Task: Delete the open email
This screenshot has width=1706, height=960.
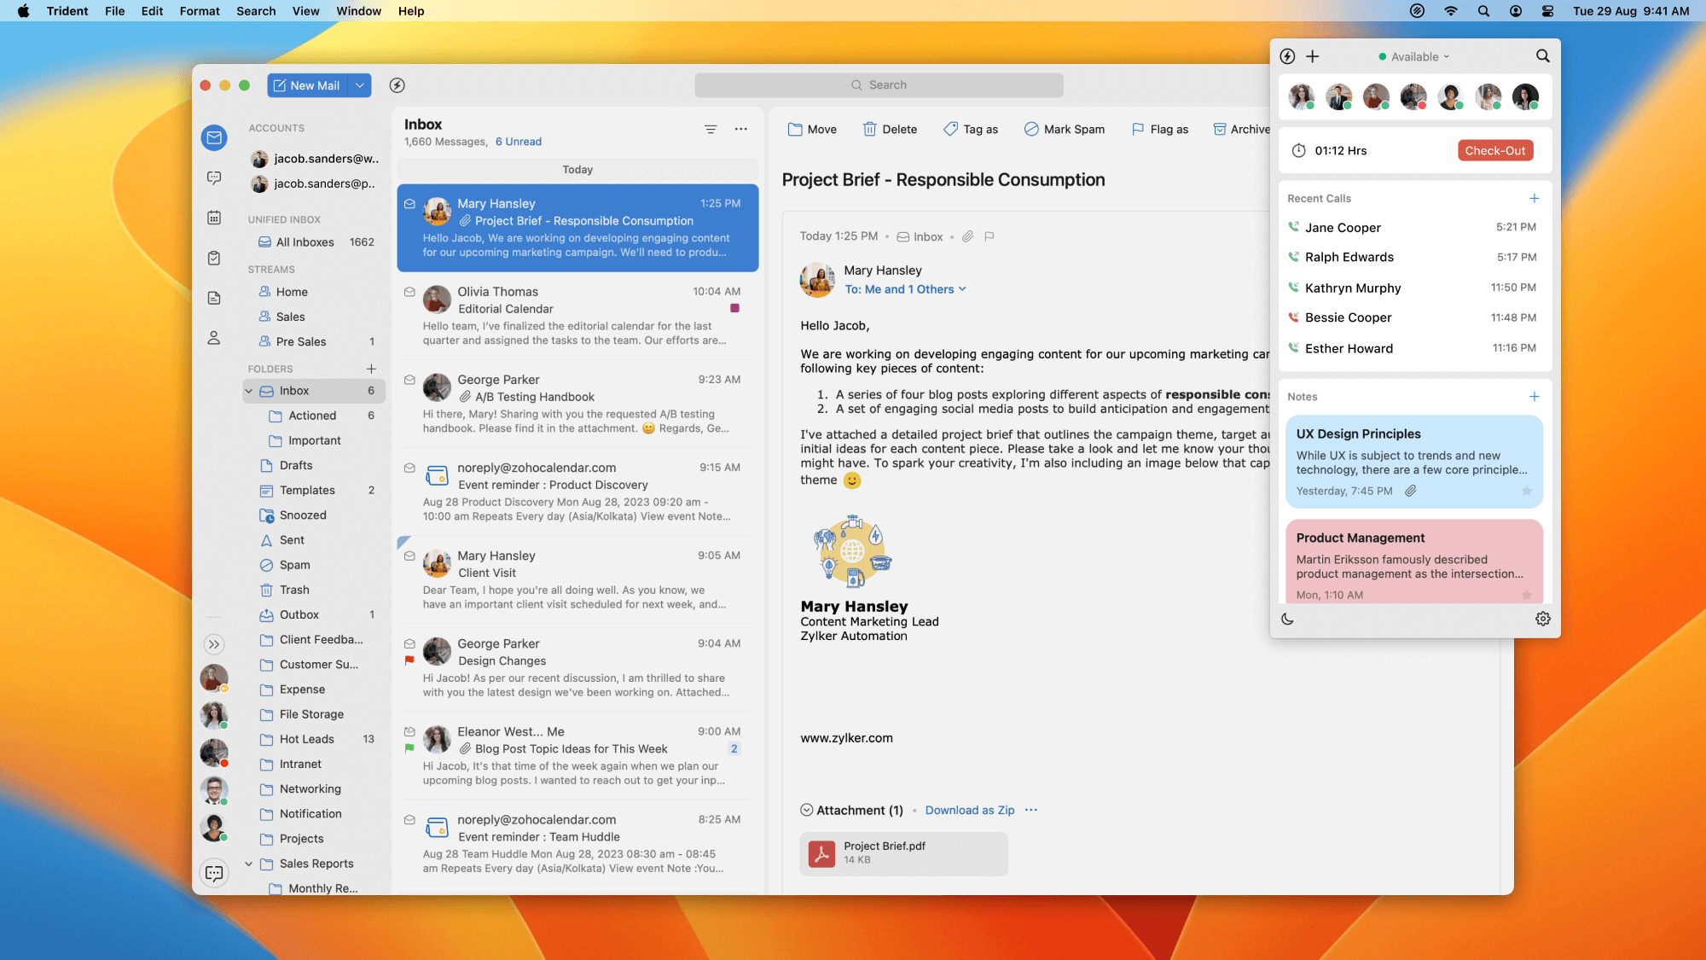Action: [x=890, y=130]
